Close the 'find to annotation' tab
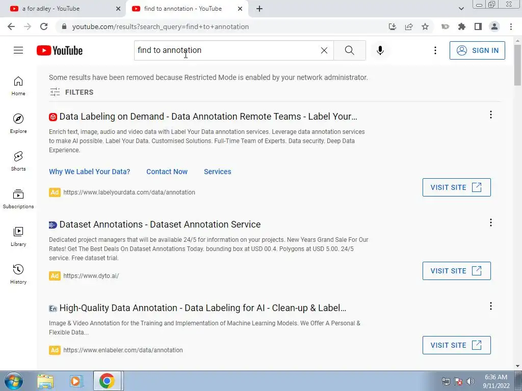This screenshot has height=391, width=522. click(x=240, y=9)
